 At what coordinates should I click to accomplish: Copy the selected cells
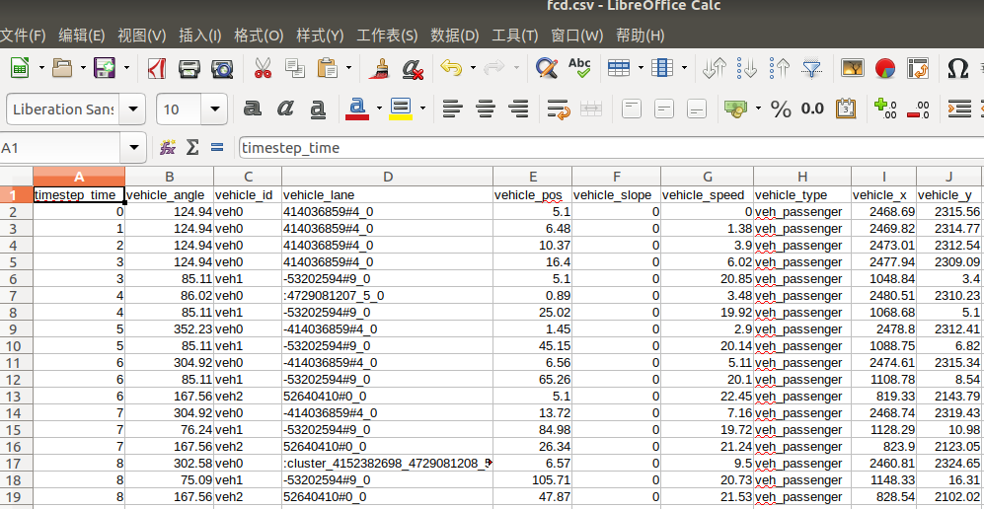294,68
